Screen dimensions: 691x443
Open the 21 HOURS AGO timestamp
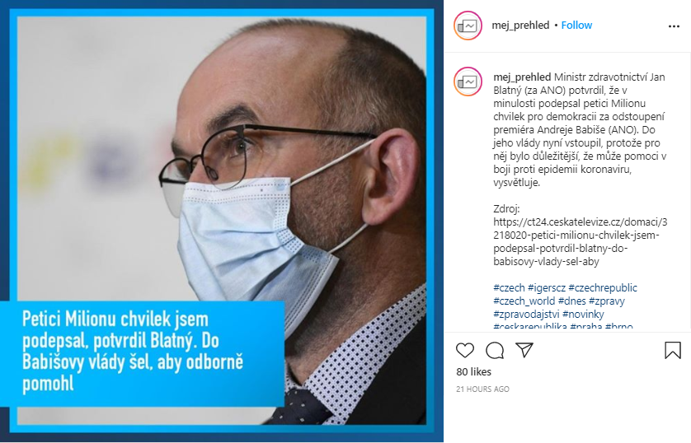click(x=482, y=389)
